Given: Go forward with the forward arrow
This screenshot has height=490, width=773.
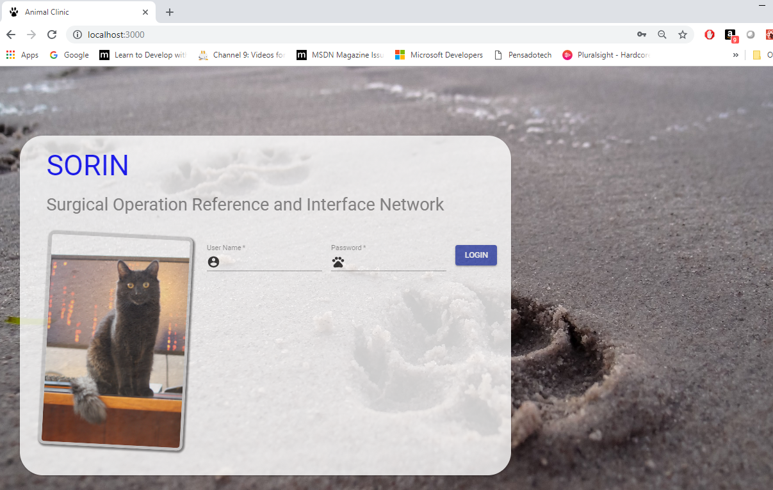Looking at the screenshot, I should 31,35.
